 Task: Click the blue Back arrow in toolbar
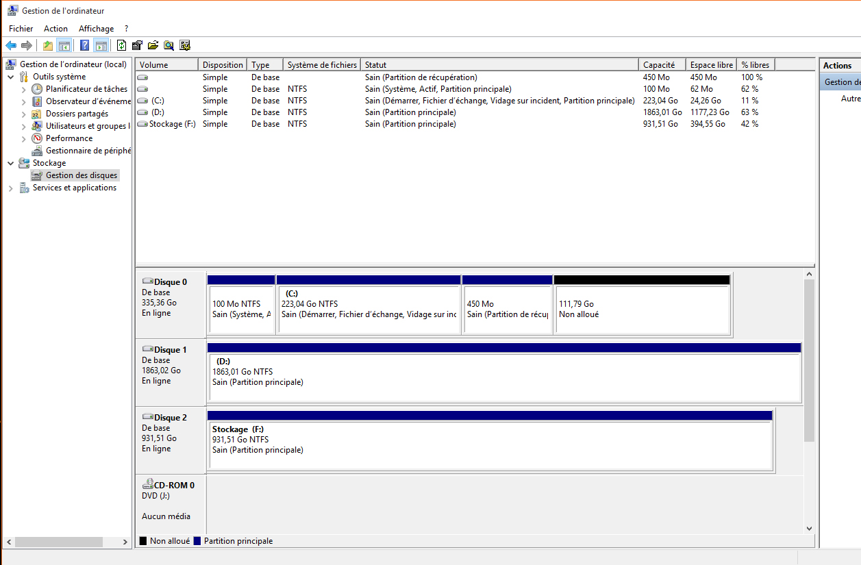[x=11, y=46]
